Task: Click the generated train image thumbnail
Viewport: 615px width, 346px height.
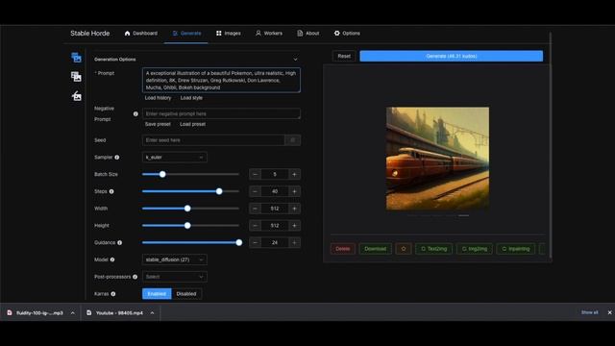Action: pos(438,159)
